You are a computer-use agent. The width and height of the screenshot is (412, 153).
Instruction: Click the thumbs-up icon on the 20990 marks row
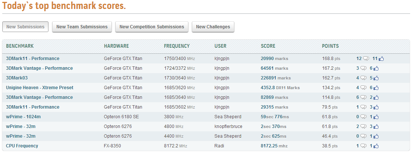(x=381, y=59)
